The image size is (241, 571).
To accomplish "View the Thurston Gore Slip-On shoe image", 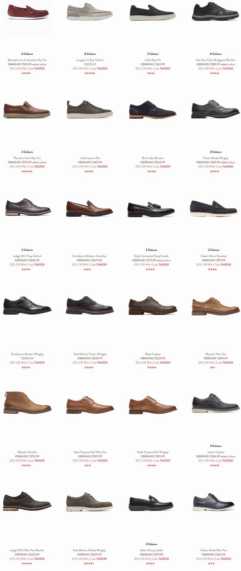I will [27, 109].
